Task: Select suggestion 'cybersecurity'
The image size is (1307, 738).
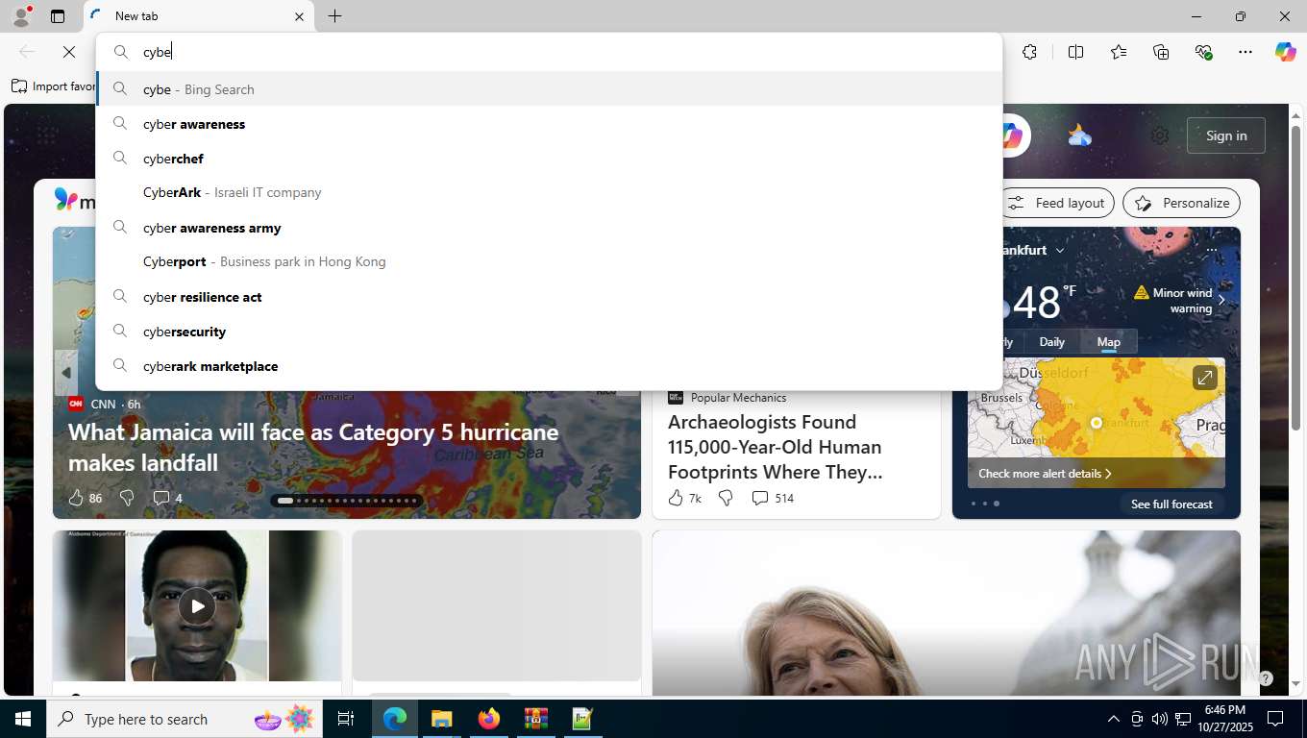Action: pos(549,332)
